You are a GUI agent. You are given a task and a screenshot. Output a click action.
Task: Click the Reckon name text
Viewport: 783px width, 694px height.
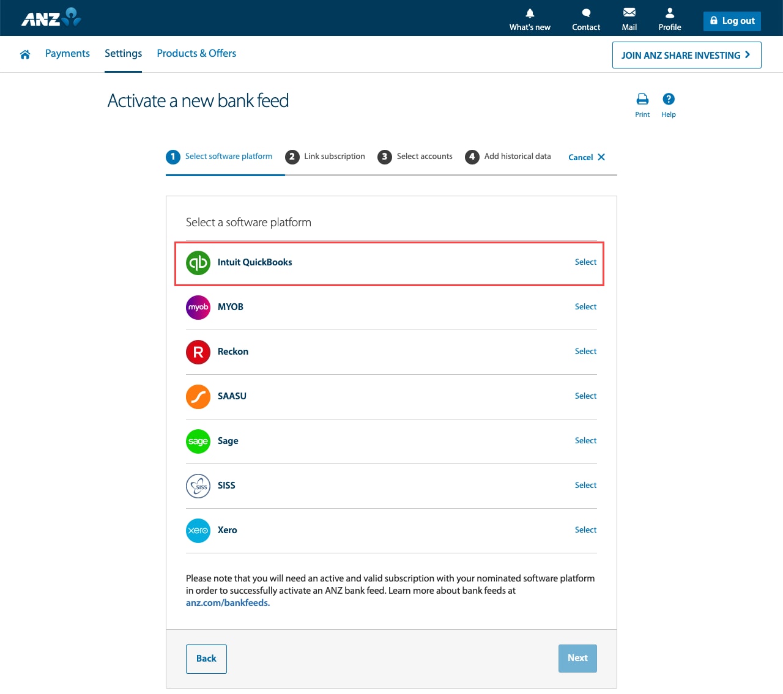pos(233,352)
